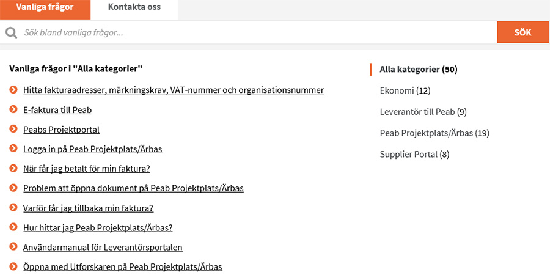
Task: Click arrow icon beside Varför får jag tillbaka
Action: tap(13, 208)
